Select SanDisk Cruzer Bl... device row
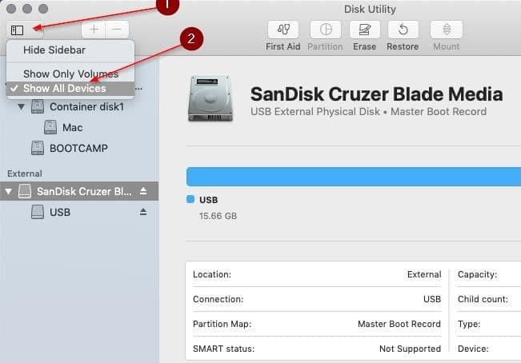 (x=79, y=191)
